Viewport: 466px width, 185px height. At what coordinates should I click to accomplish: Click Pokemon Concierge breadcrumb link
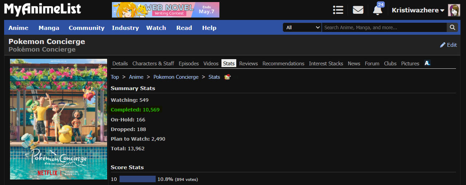click(x=176, y=77)
